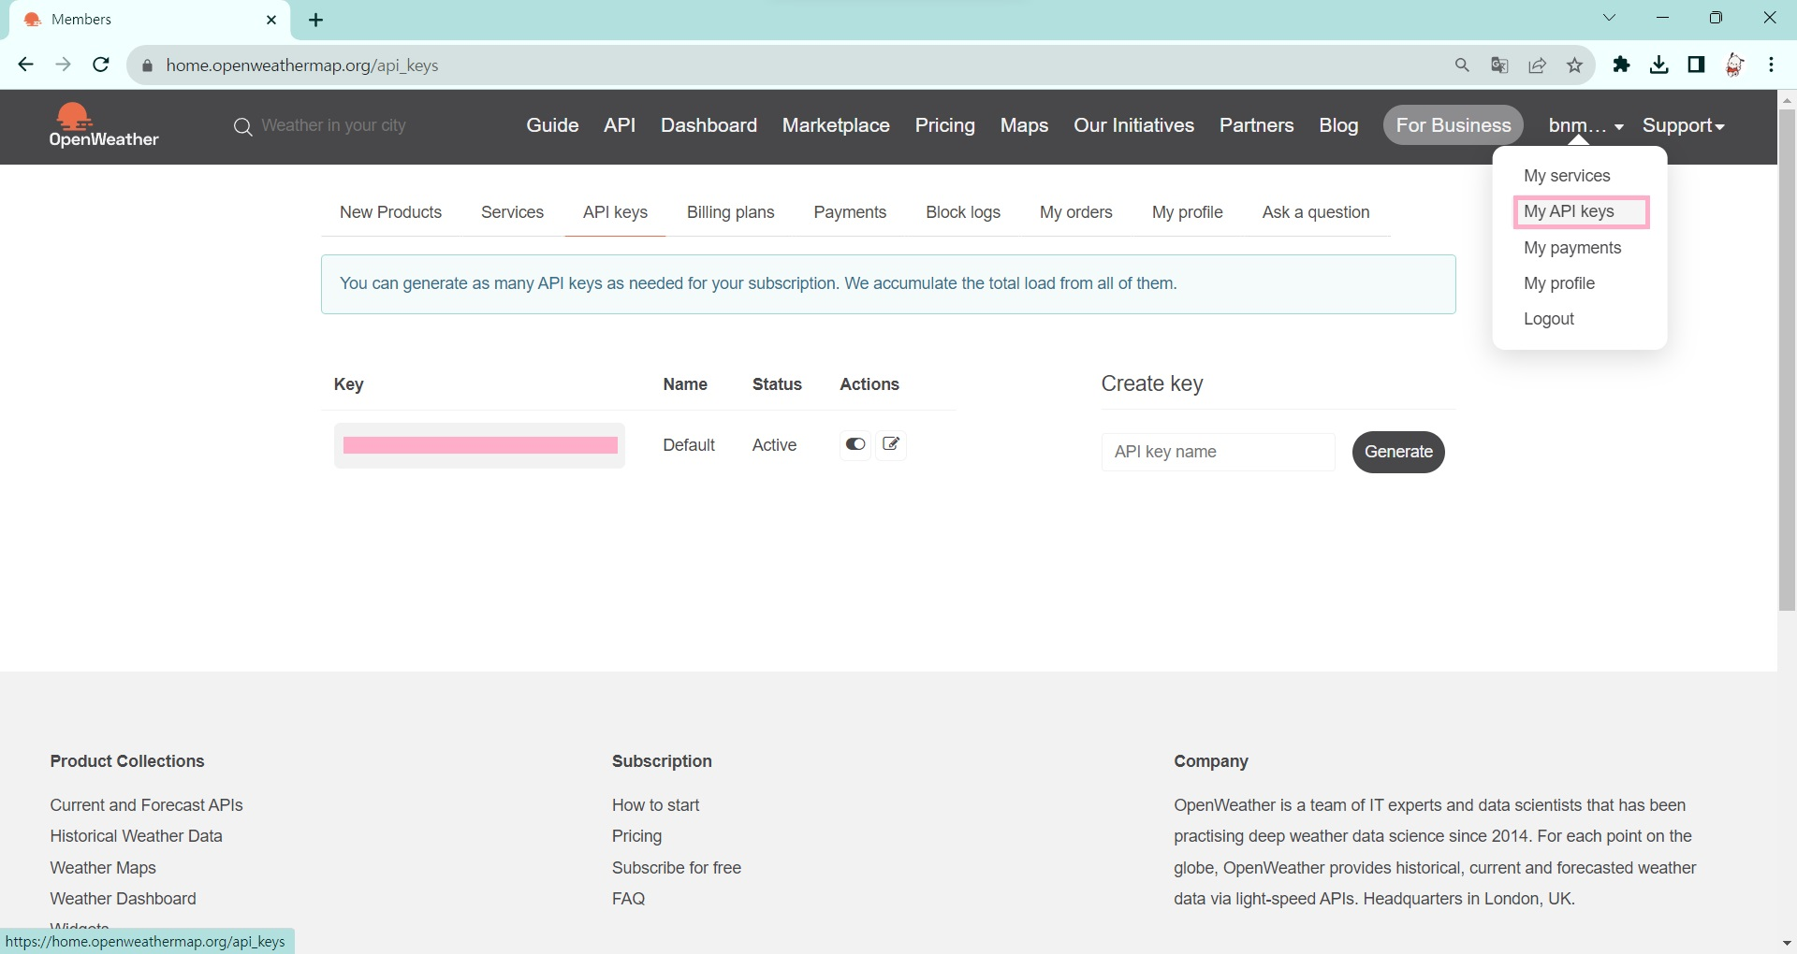The width and height of the screenshot is (1797, 954).
Task: Open the Services tab
Action: (512, 212)
